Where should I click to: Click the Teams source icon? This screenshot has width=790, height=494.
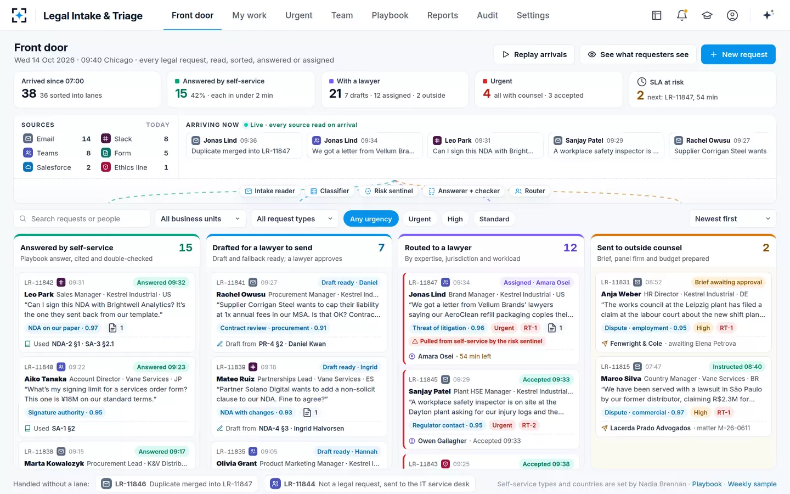pos(28,153)
